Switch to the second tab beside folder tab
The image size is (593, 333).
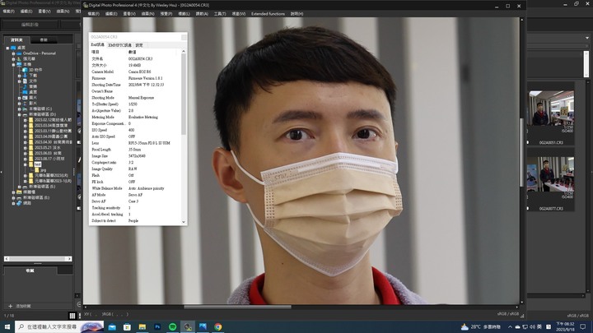44,39
